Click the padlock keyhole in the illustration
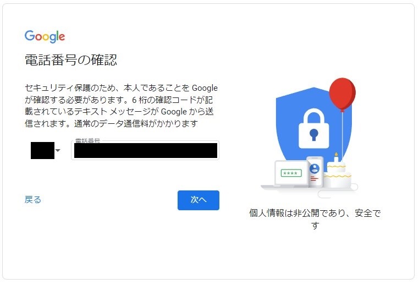This screenshot has height=284, width=419. coord(314,134)
